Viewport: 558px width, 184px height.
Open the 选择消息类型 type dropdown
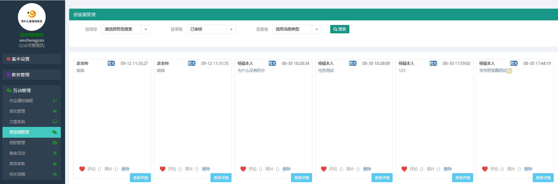point(297,29)
